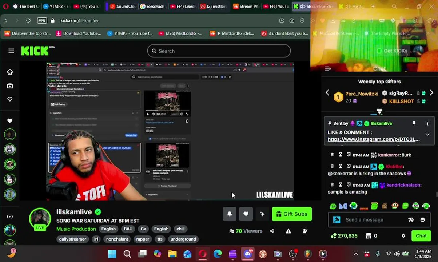The image size is (438, 262).
Task: Select the underground tag
Action: point(183,239)
